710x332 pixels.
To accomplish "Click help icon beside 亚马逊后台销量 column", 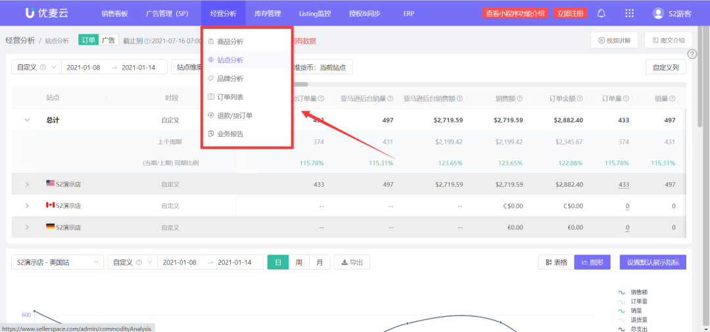I will tap(390, 99).
